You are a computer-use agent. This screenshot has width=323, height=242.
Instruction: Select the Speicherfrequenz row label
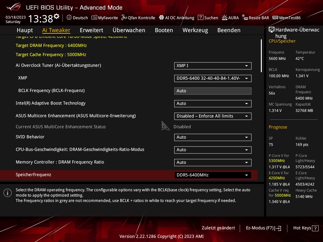point(33,175)
